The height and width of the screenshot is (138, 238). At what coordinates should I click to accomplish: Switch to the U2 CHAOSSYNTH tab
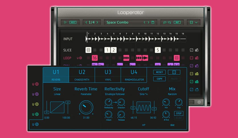(82, 75)
